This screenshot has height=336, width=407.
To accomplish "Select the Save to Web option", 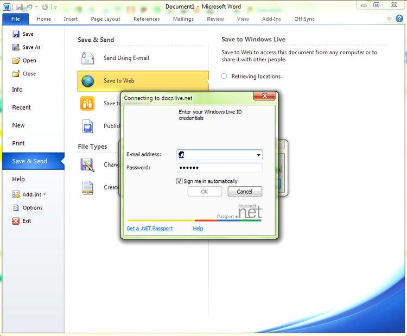I will [143, 81].
